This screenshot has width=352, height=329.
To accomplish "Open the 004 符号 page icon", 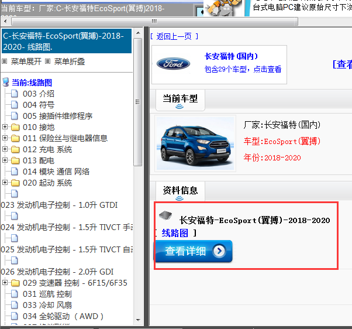I will pos(15,105).
